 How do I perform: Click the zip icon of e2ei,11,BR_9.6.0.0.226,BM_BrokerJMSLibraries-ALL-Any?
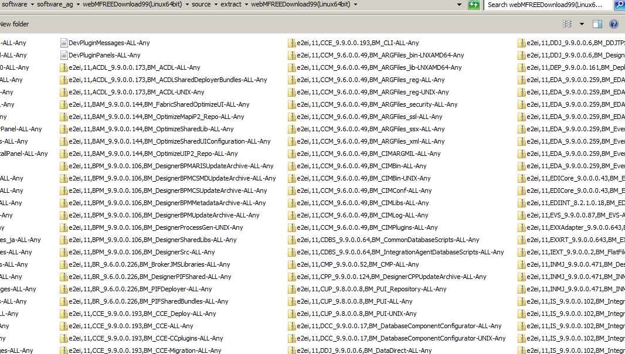pyautogui.click(x=63, y=264)
